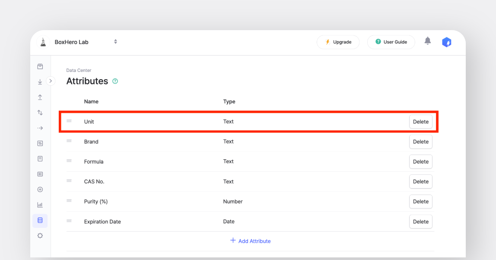The height and width of the screenshot is (260, 496).
Task: Open the stock Move/Adjust icon with arrows
Action: pyautogui.click(x=40, y=112)
